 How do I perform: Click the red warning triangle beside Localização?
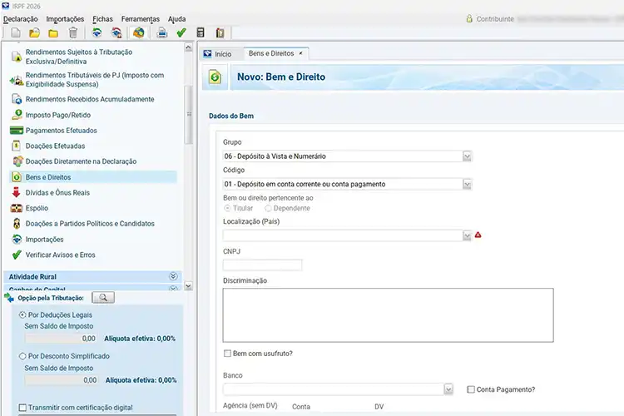[x=478, y=235]
